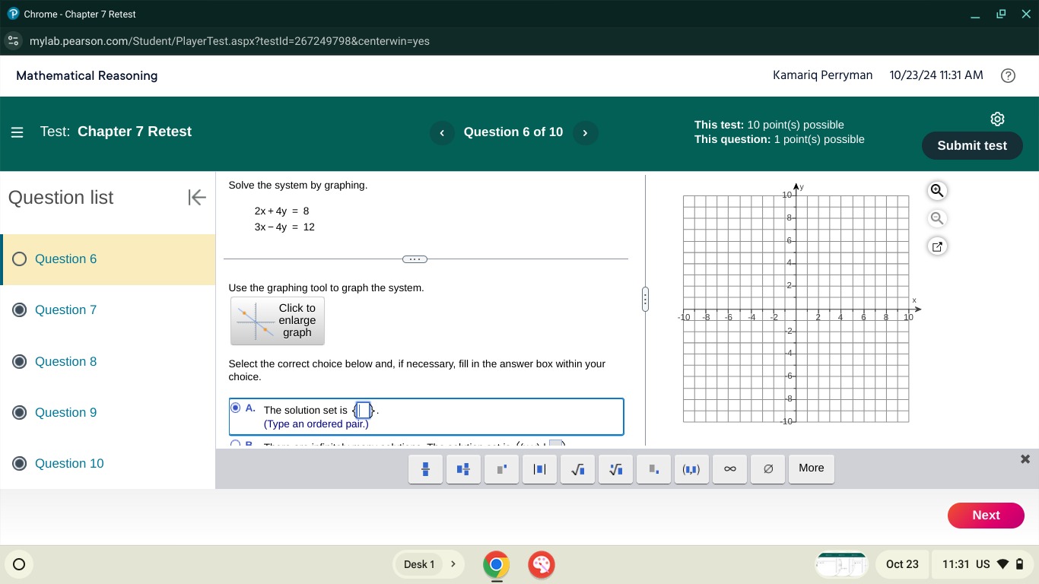This screenshot has width=1039, height=584.
Task: Zoom in on the graph
Action: coord(937,191)
